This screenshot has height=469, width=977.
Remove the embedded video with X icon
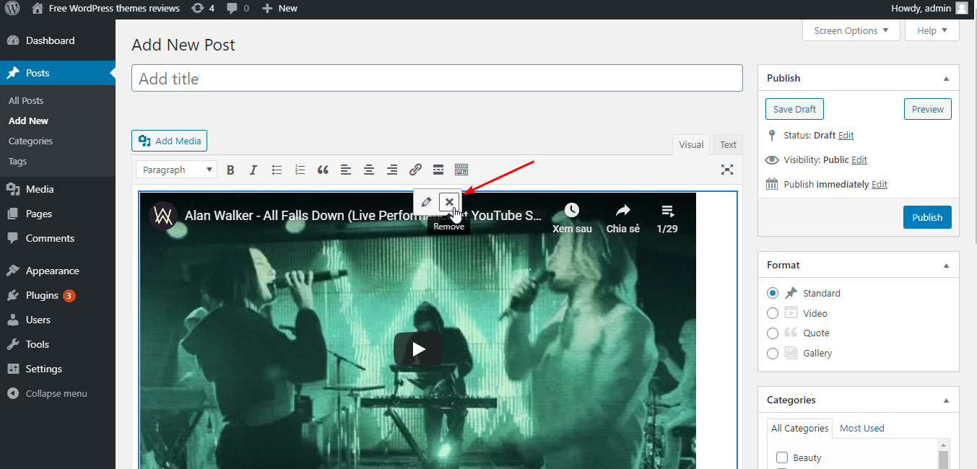click(x=449, y=202)
